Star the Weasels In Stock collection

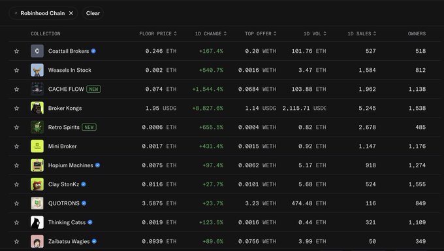(x=17, y=71)
